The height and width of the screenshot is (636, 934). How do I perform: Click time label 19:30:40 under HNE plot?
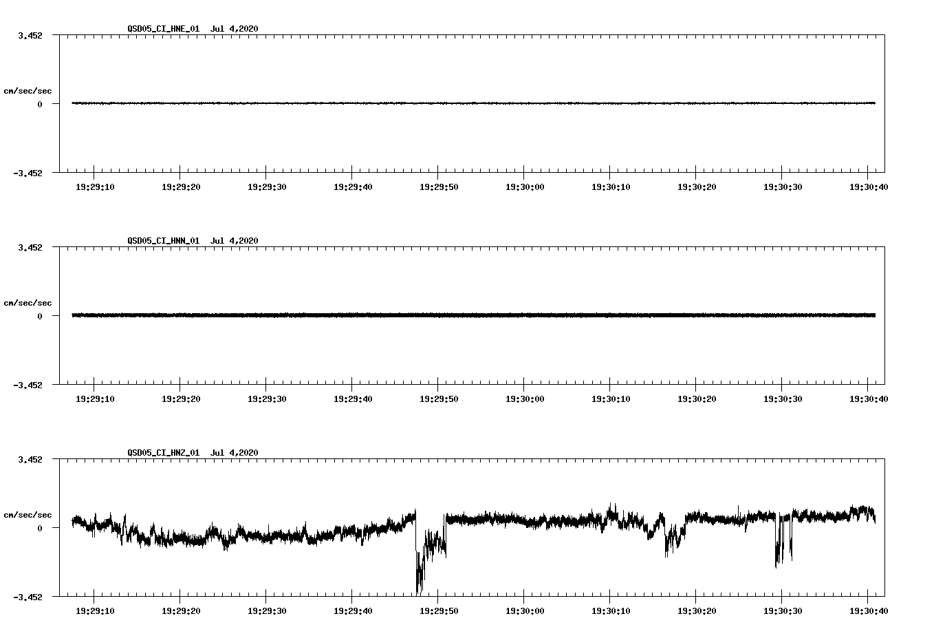coord(869,187)
